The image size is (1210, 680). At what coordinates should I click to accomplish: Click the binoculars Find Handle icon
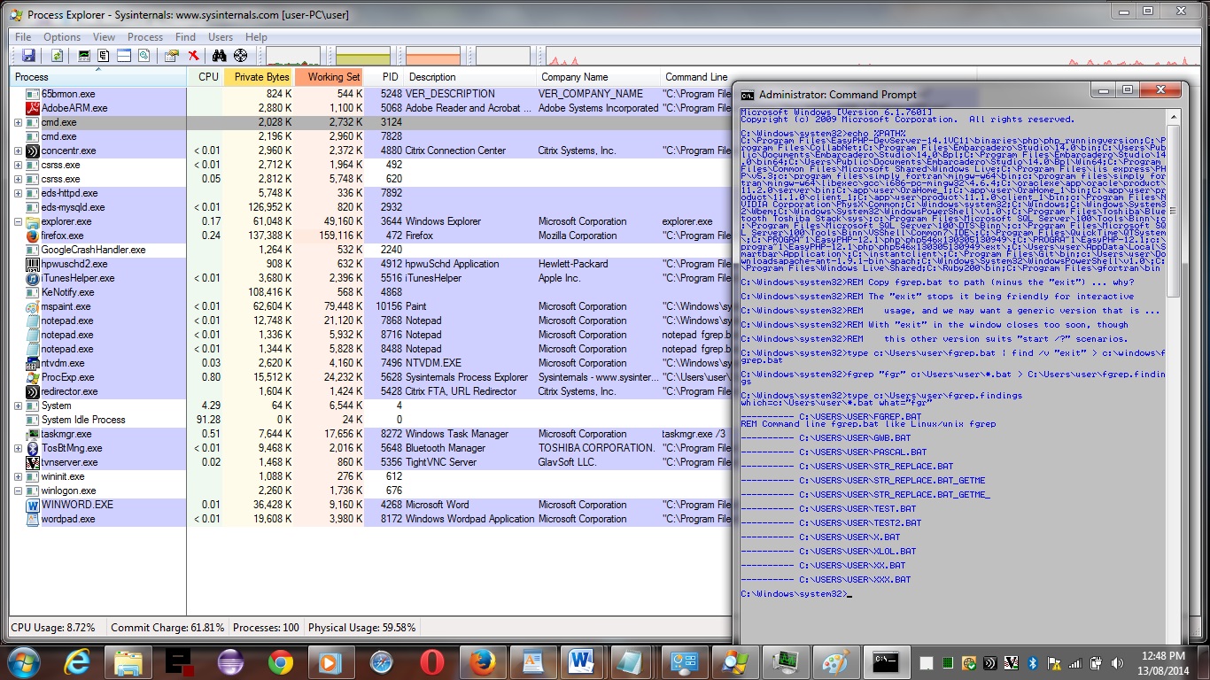[220, 56]
